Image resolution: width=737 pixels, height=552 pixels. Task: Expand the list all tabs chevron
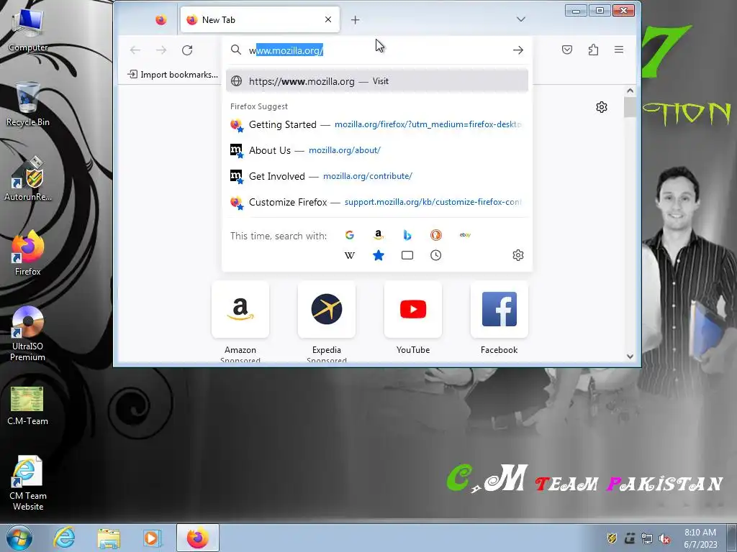pos(521,19)
